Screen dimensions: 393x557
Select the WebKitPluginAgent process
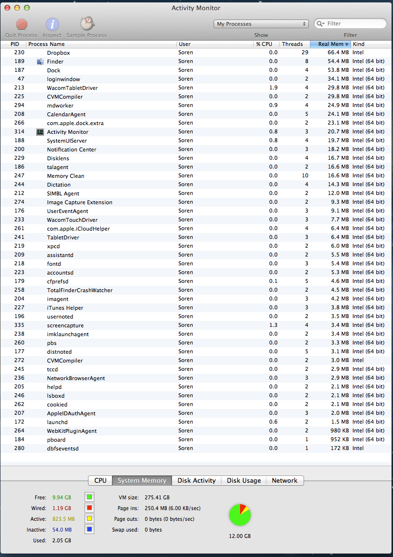tap(196, 430)
